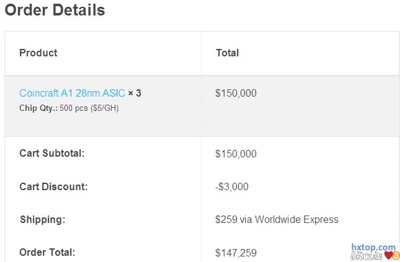400x262 pixels.
Task: Click the orange bitcoin coin icon
Action: pos(396,255)
